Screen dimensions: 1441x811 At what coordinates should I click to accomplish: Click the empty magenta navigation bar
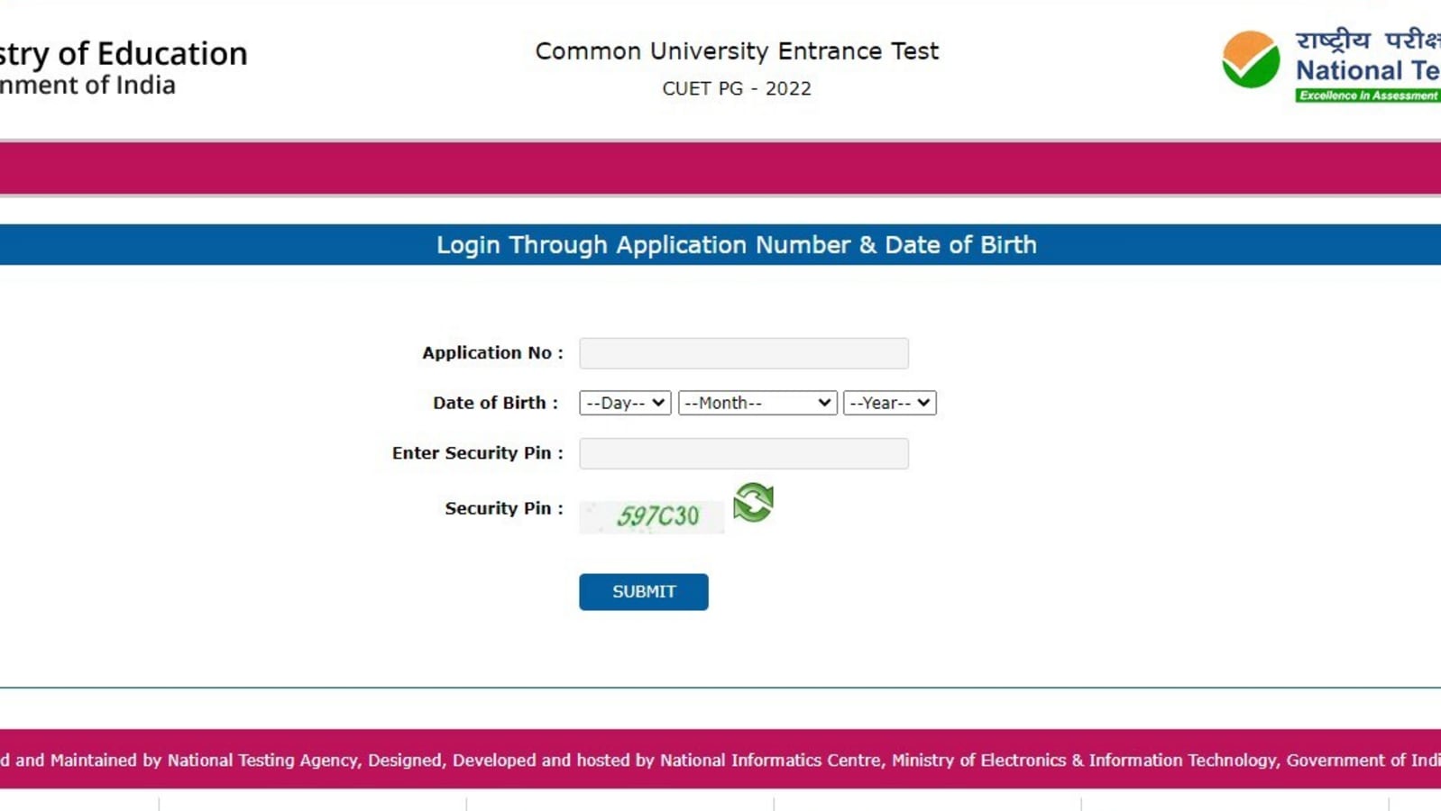(720, 168)
